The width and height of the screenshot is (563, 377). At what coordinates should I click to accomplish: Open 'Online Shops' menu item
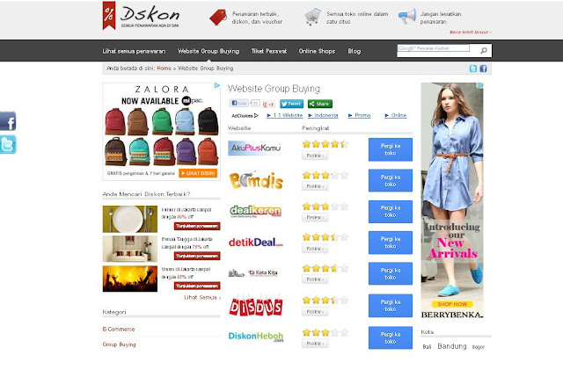click(317, 51)
